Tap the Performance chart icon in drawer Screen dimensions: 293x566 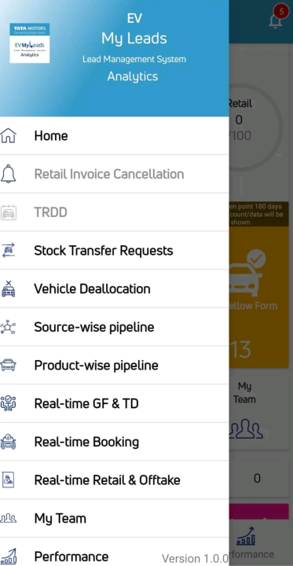pos(9,557)
